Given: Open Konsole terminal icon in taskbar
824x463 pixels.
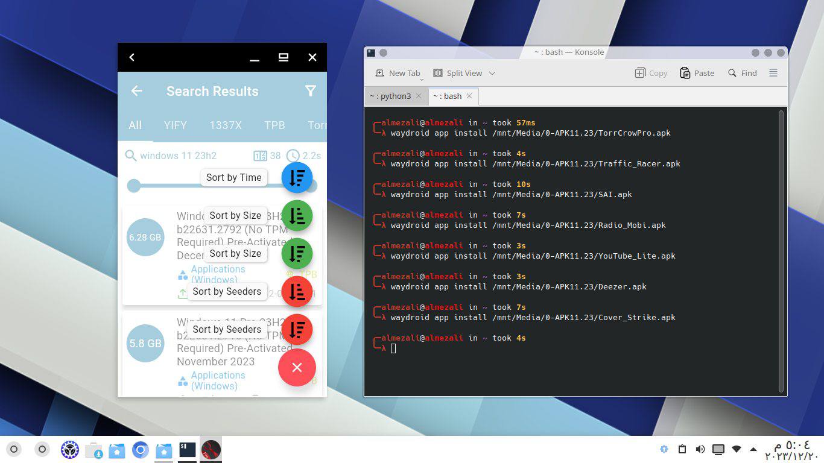Looking at the screenshot, I should pos(187,450).
